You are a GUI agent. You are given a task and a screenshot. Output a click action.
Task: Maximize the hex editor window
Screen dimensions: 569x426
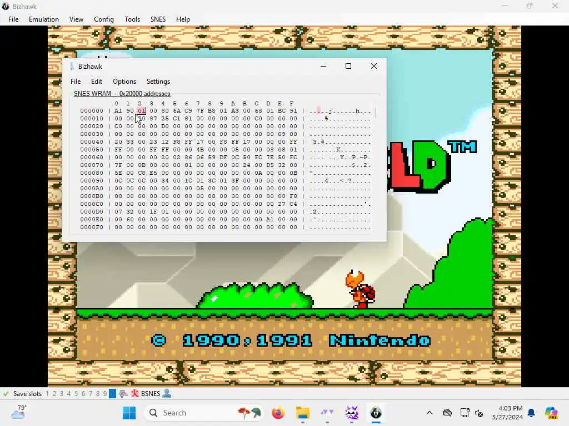348,66
